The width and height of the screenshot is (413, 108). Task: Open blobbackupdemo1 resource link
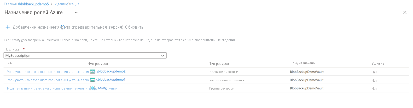point(112,80)
